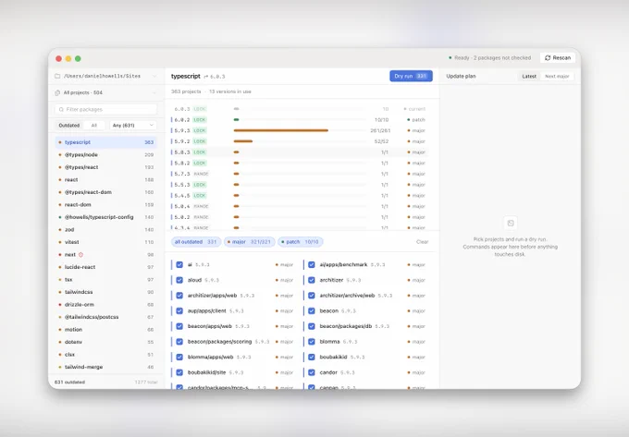The width and height of the screenshot is (629, 437).
Task: Open the react-dom package row
Action: click(105, 205)
